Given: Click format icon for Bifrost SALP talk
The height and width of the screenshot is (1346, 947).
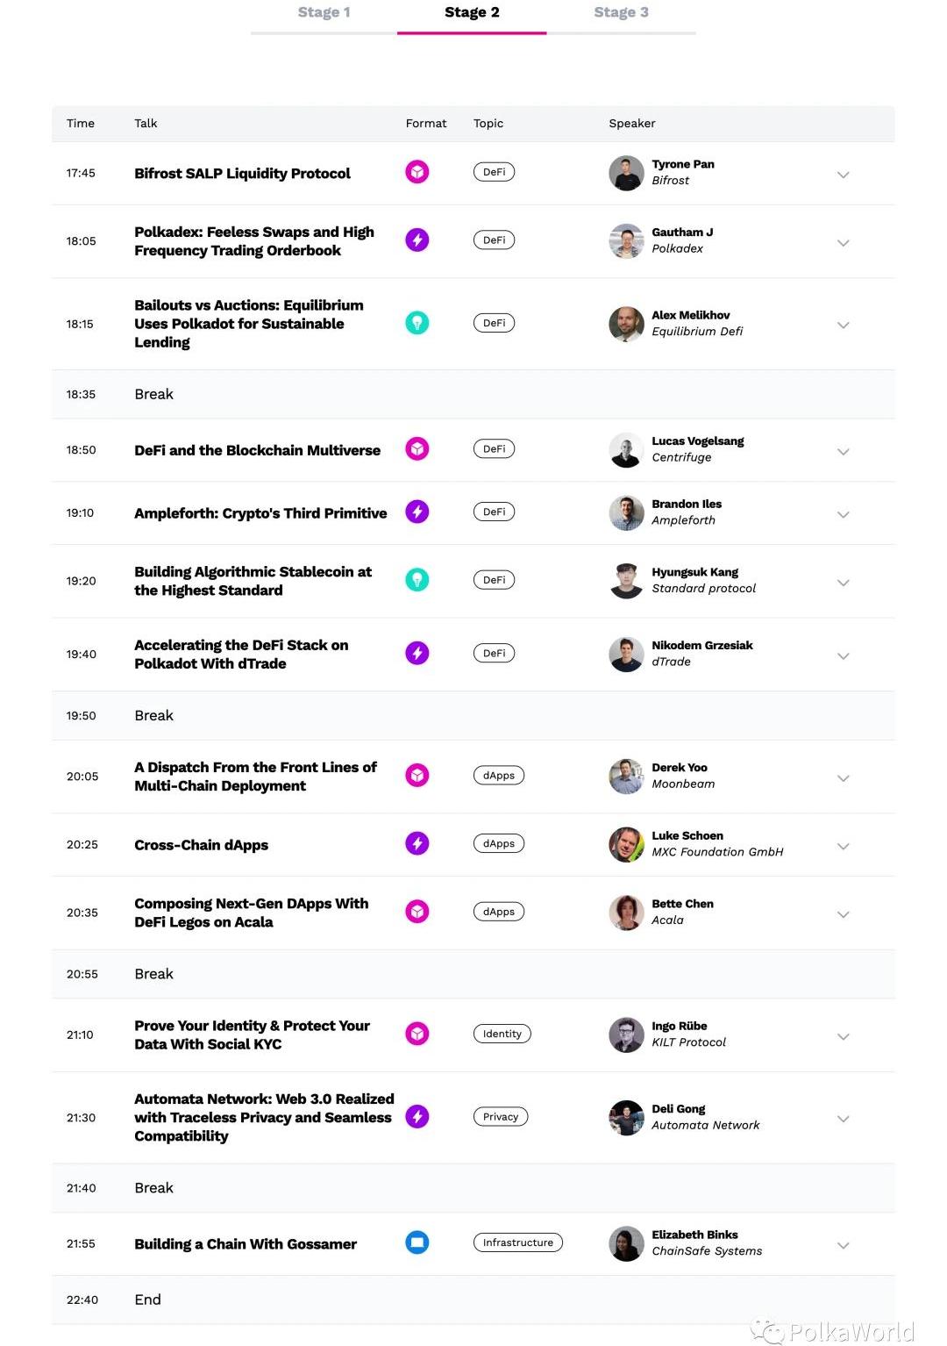Looking at the screenshot, I should [417, 172].
